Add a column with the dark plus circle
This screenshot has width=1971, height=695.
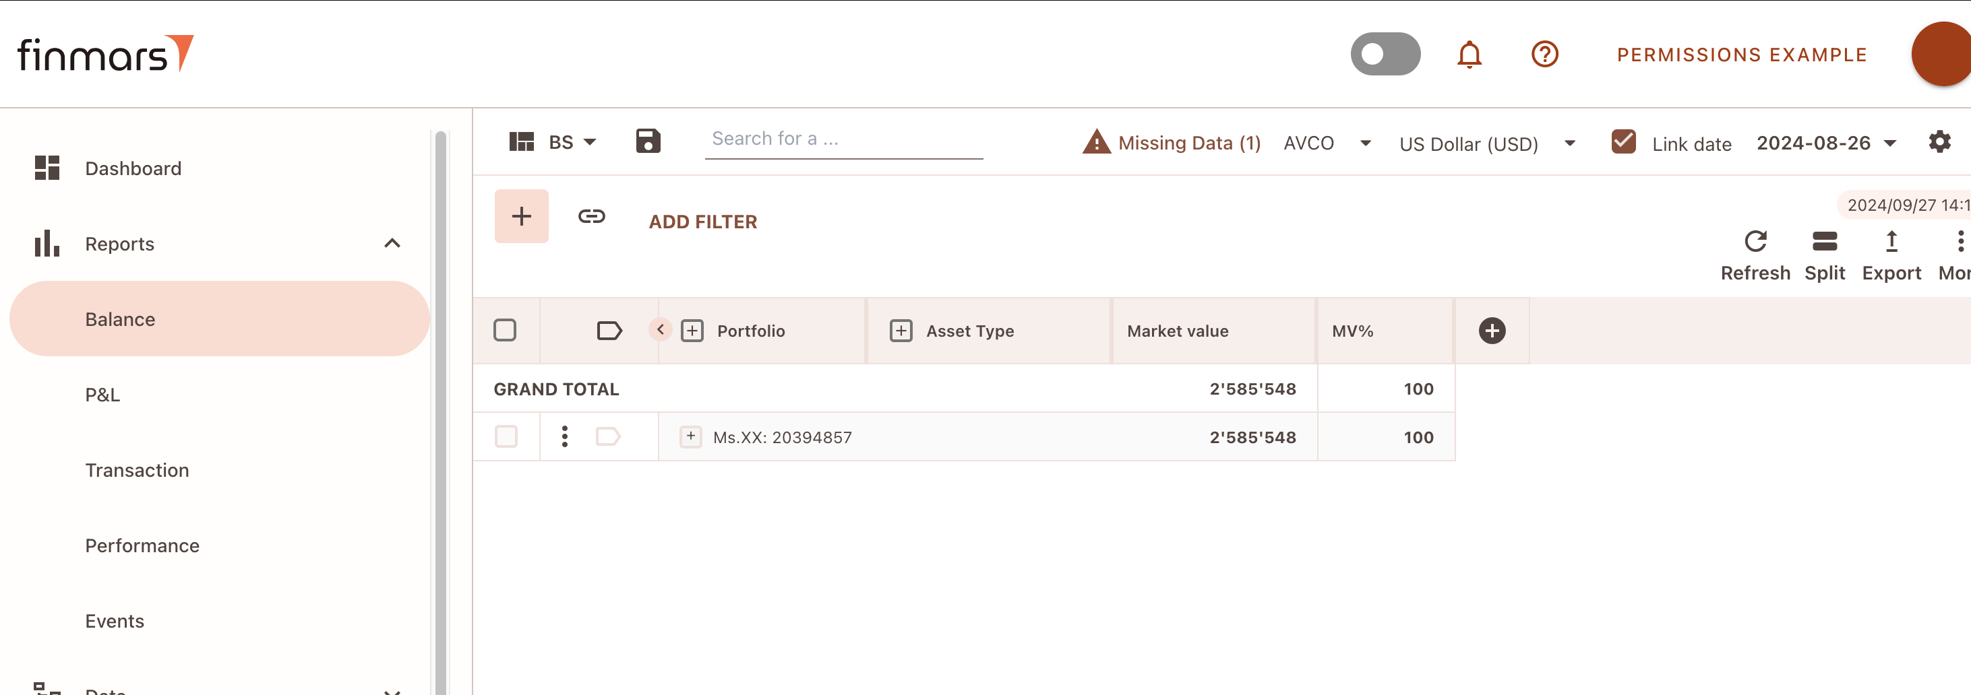coord(1491,331)
